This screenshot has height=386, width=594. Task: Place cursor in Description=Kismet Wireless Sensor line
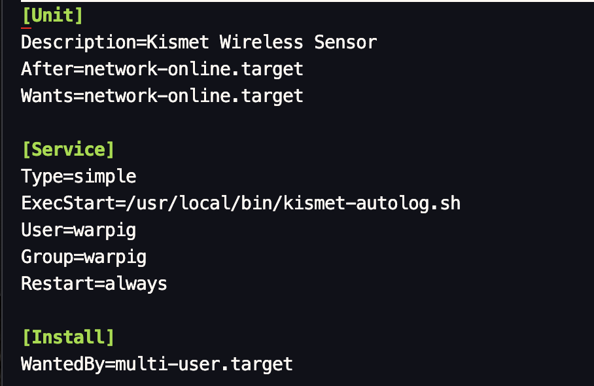coord(199,42)
